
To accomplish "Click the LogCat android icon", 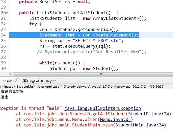I will [25, 81].
